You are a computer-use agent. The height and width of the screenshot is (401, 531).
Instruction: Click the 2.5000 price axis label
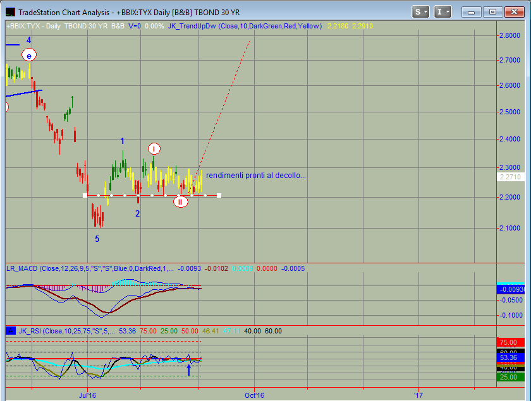click(x=510, y=112)
